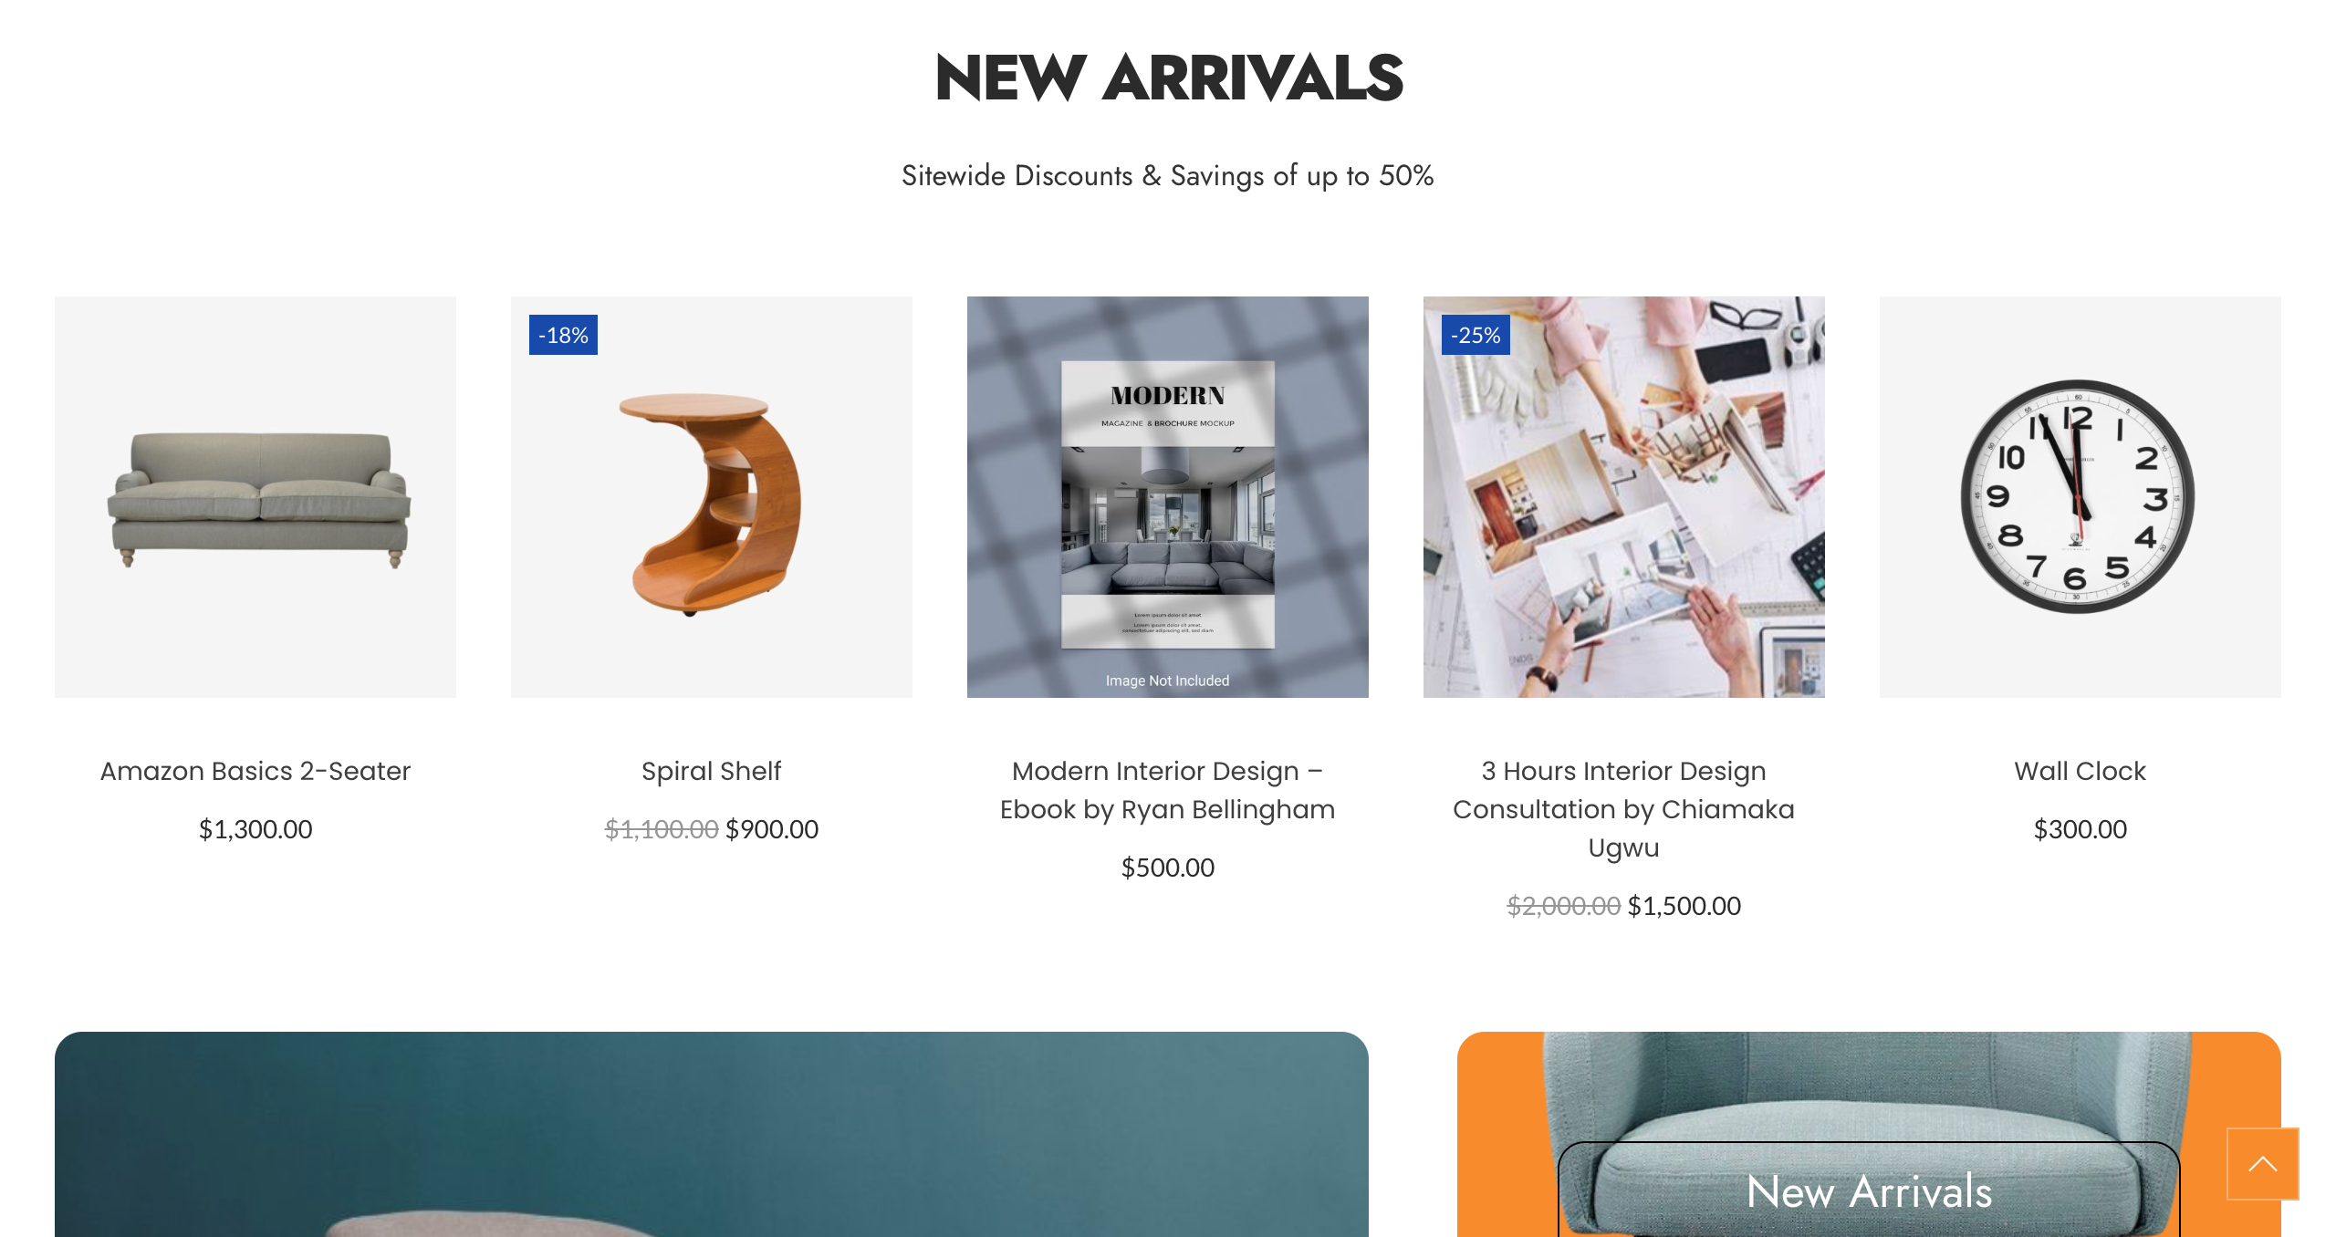Click the -18% discount badge
The height and width of the screenshot is (1237, 2336).
(563, 335)
